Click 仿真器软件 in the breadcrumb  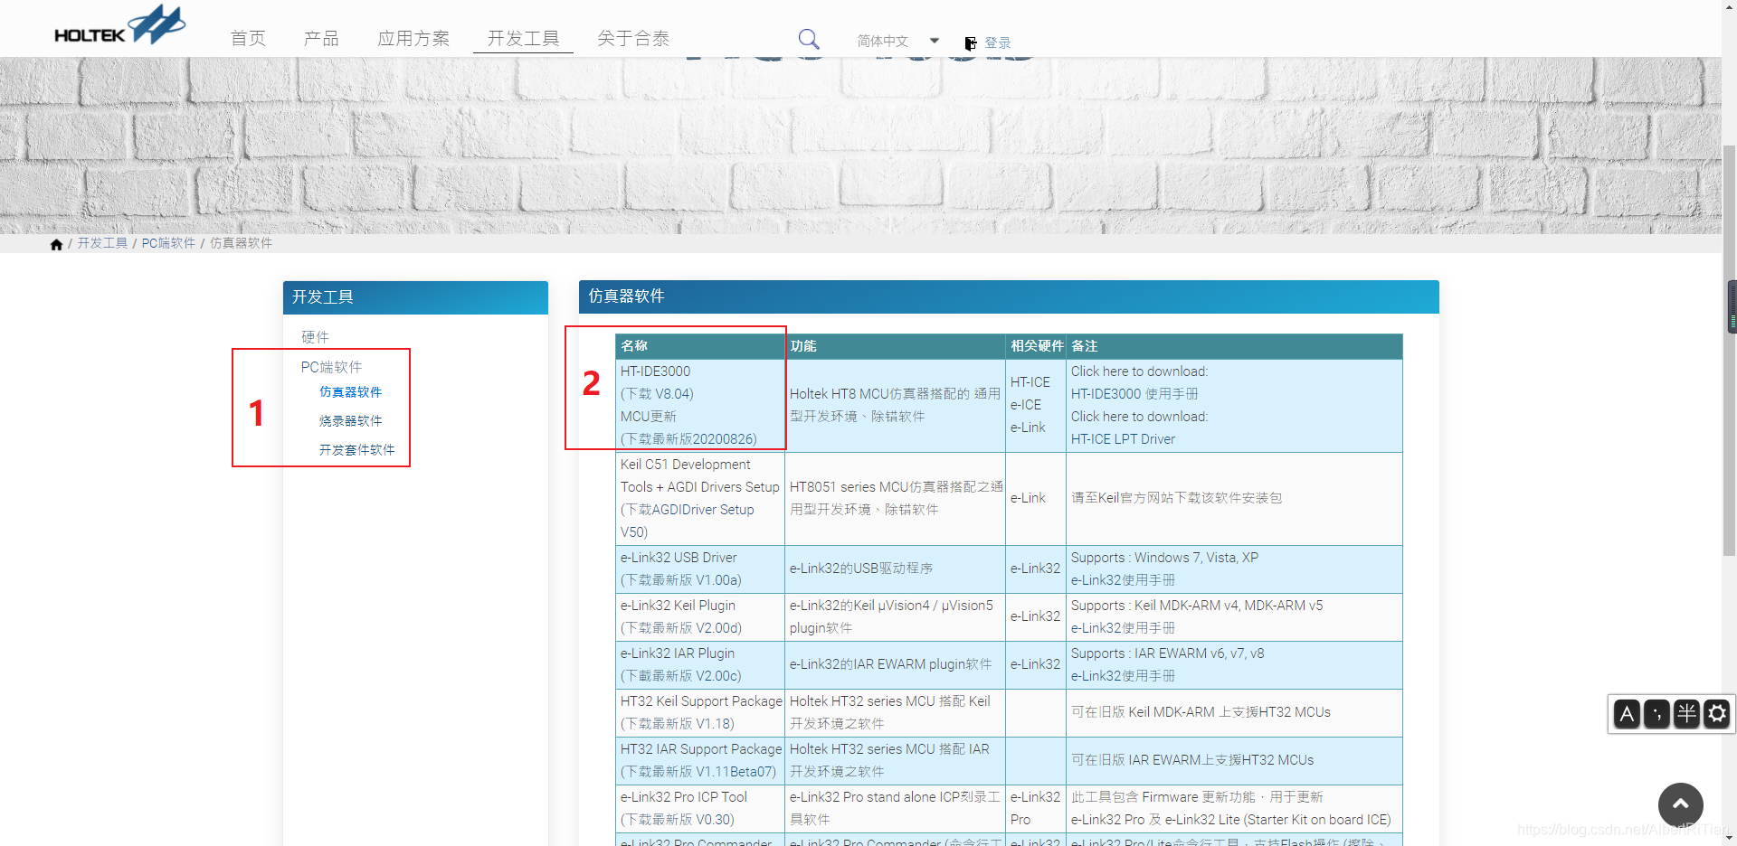pos(241,243)
